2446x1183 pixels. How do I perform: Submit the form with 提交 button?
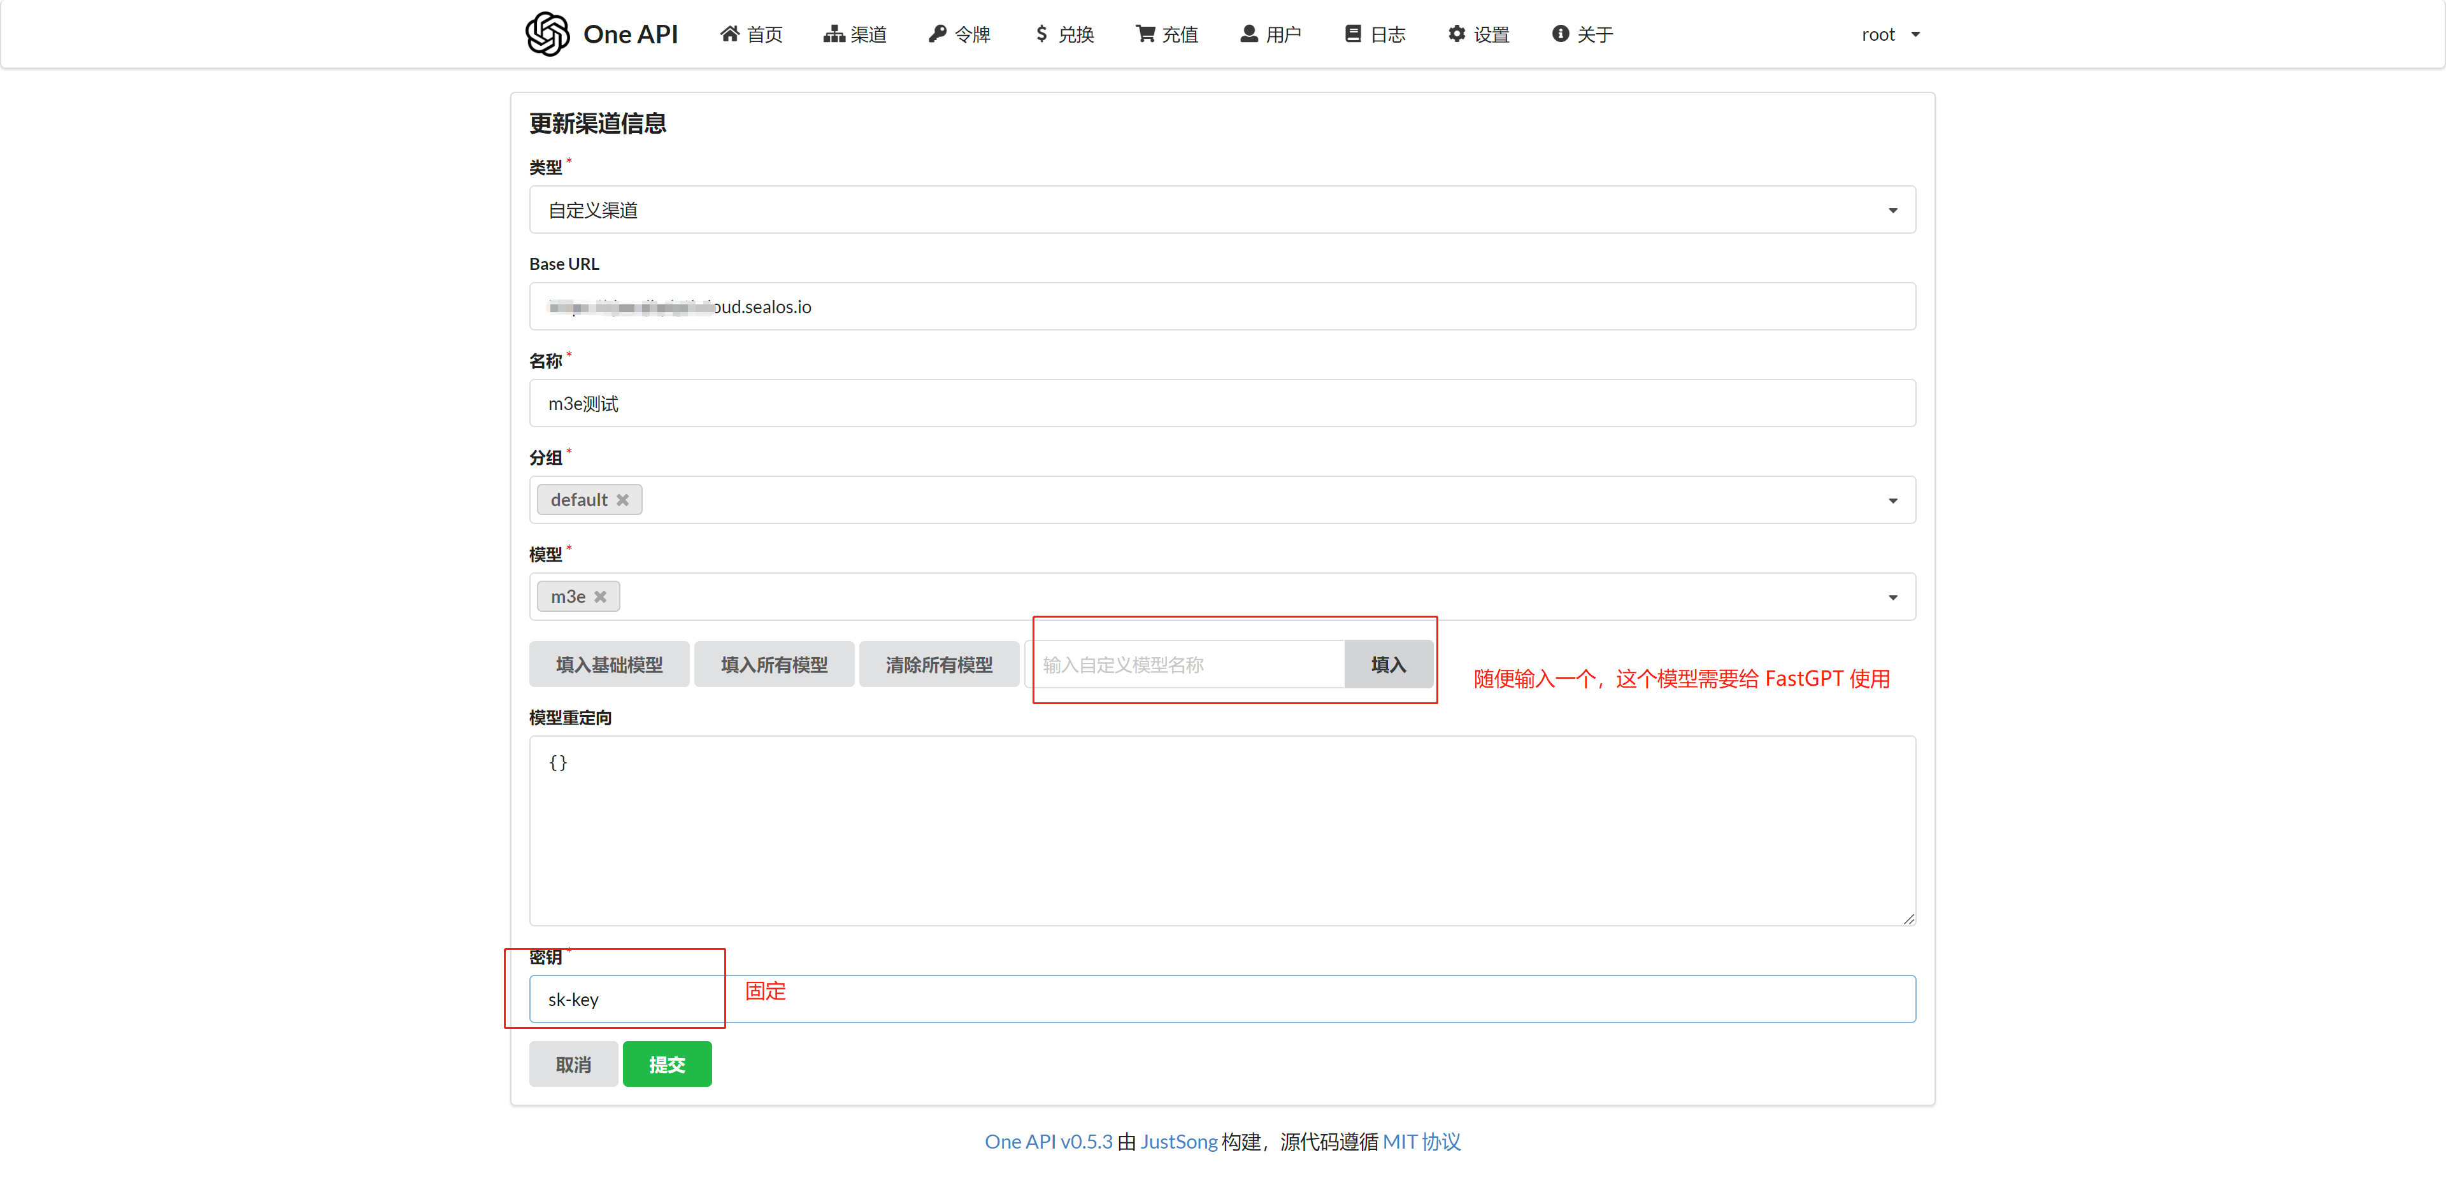pyautogui.click(x=666, y=1063)
